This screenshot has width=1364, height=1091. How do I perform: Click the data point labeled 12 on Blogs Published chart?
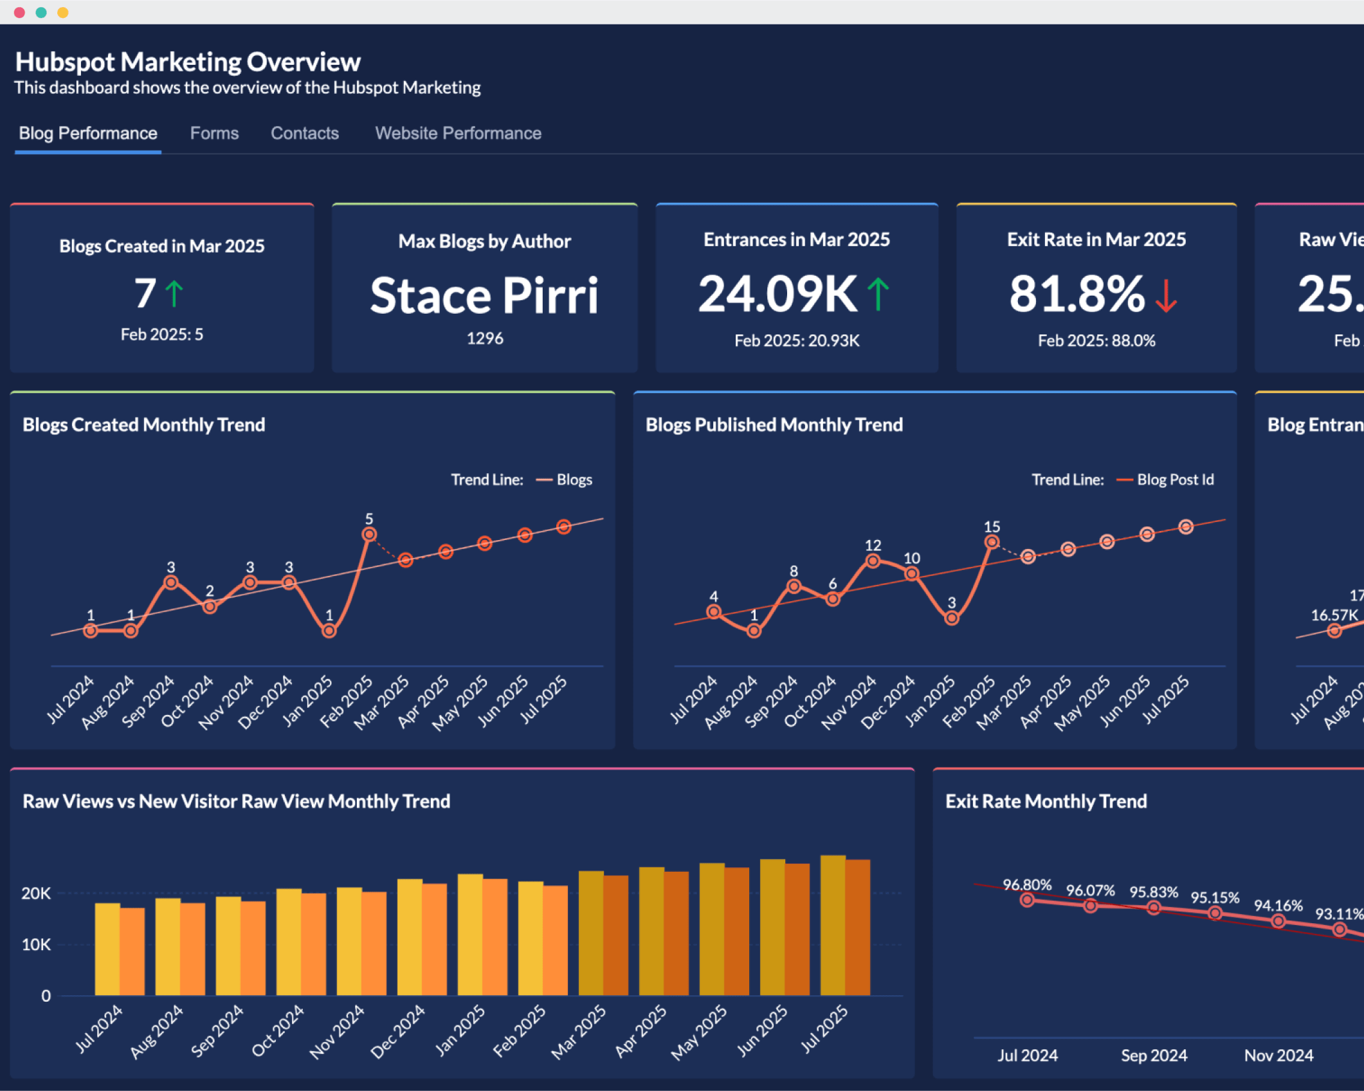coord(873,560)
